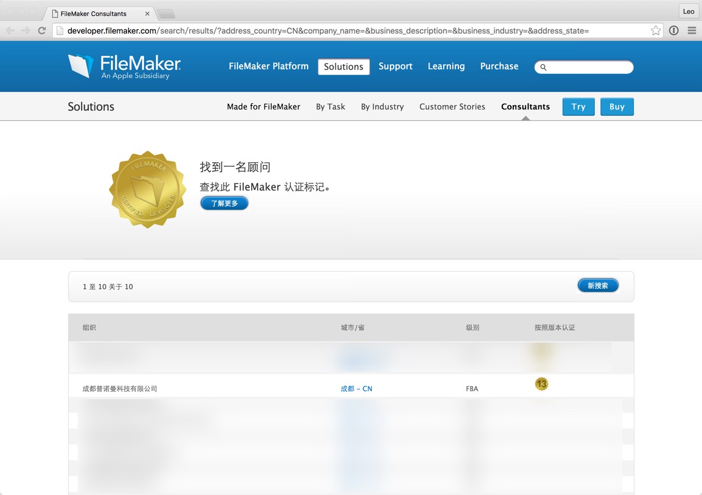Open the Support menu
702x495 pixels.
395,66
